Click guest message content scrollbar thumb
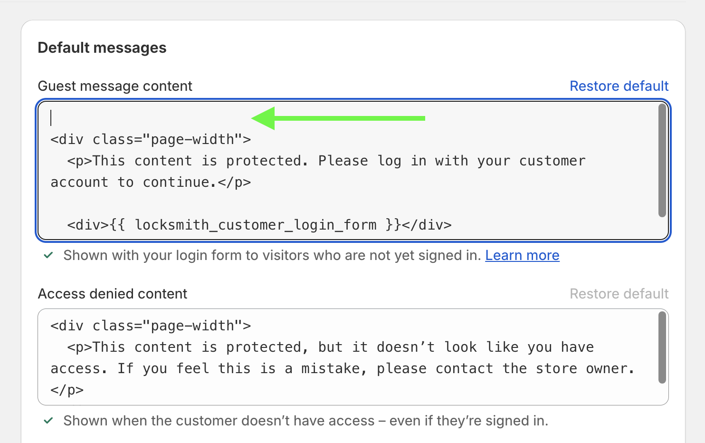The height and width of the screenshot is (443, 705). [662, 161]
